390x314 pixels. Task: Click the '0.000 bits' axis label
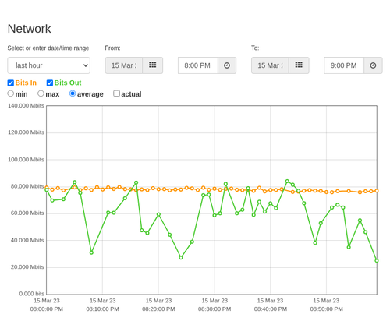tap(32, 294)
